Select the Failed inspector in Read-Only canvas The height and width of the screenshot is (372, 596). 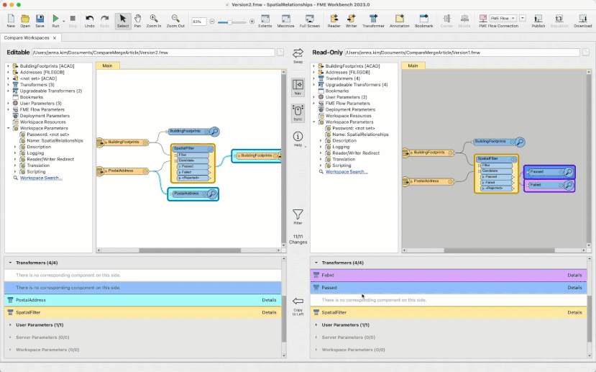coord(549,185)
